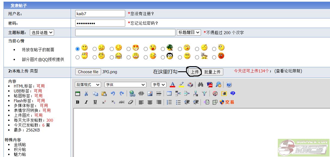Open the binoculars Find icon
Viewport: 330px width, 157px height.
[200, 85]
